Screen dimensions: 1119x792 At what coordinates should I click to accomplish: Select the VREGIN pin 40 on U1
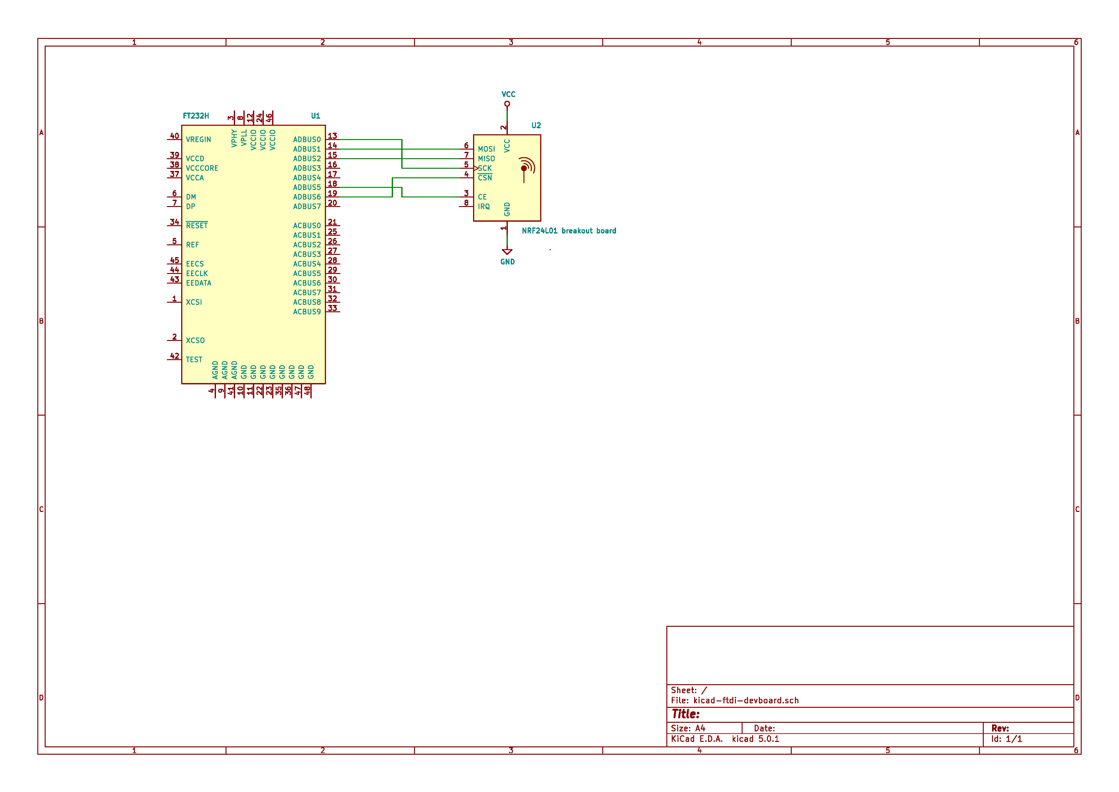[x=174, y=139]
